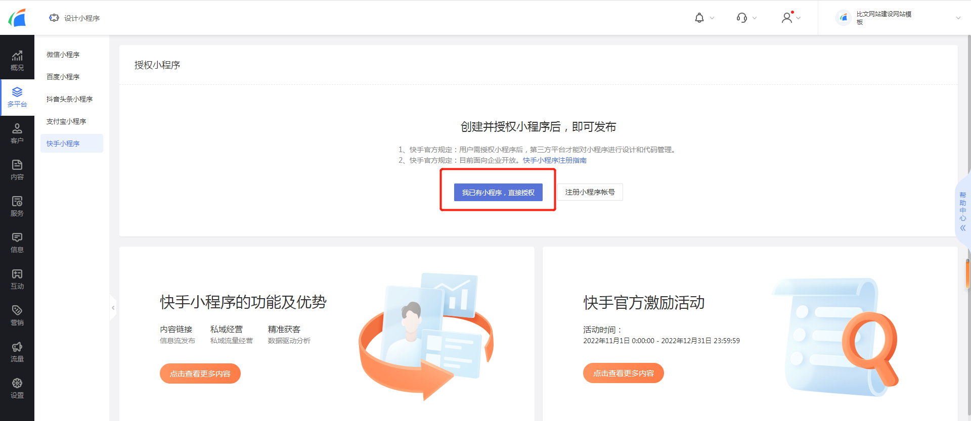Click the orange vertical scrollbar thumb
Viewport: 971px width, 421px height.
pyautogui.click(x=968, y=273)
